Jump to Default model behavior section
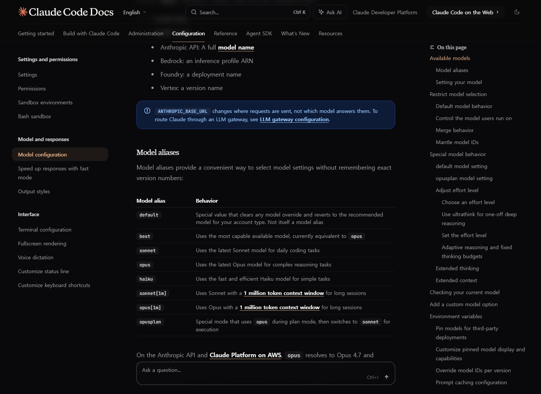 pyautogui.click(x=464, y=106)
